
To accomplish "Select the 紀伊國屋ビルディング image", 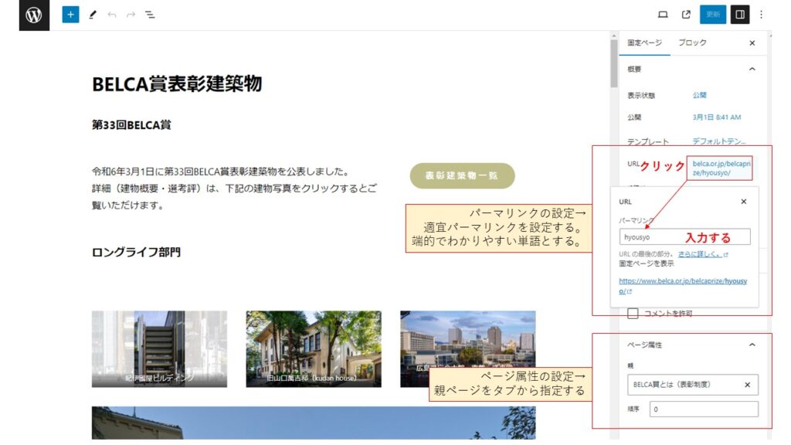I will pyautogui.click(x=159, y=349).
